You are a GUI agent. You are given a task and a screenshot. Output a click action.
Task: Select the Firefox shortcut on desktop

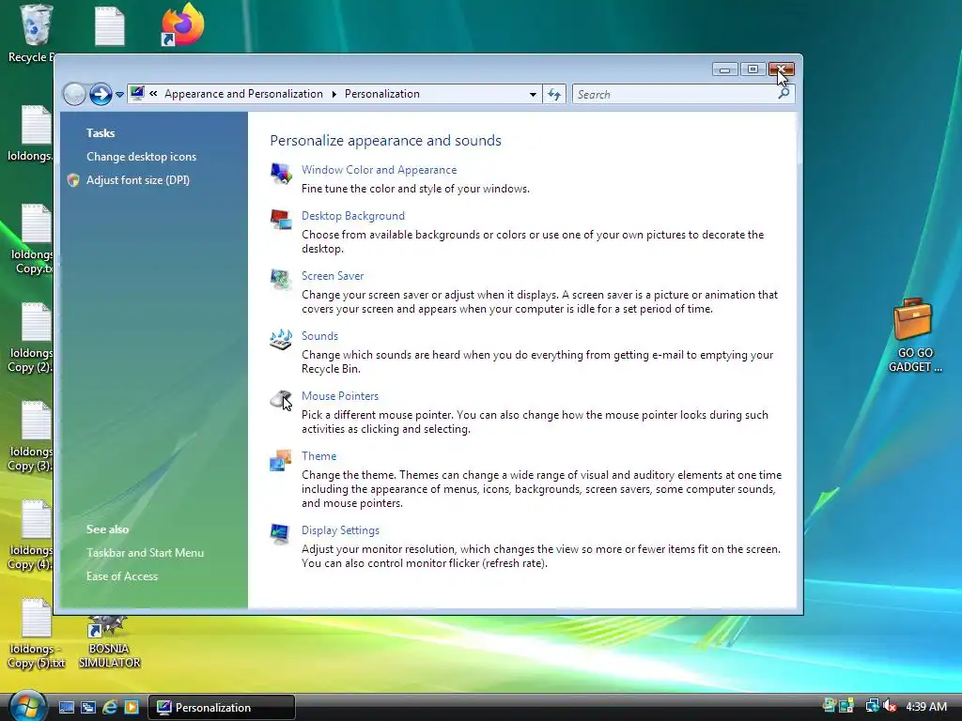181,25
